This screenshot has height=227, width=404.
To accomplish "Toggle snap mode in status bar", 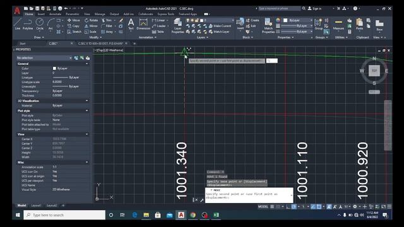I will pos(278,206).
